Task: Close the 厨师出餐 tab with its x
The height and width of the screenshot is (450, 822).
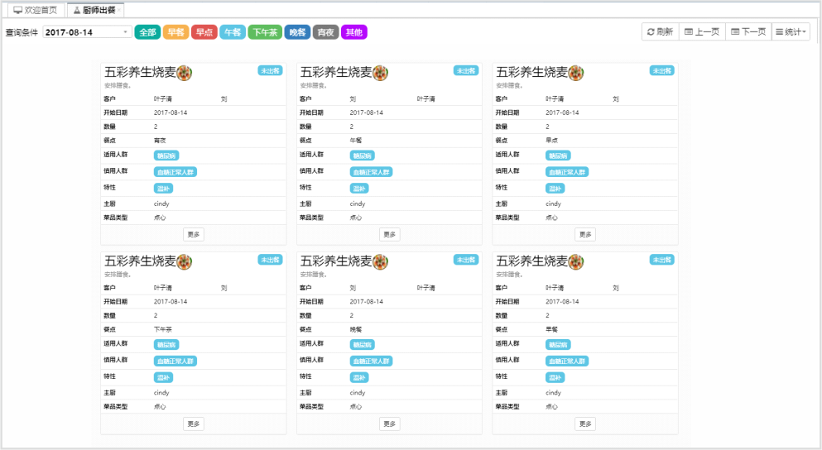Action: pyautogui.click(x=119, y=10)
